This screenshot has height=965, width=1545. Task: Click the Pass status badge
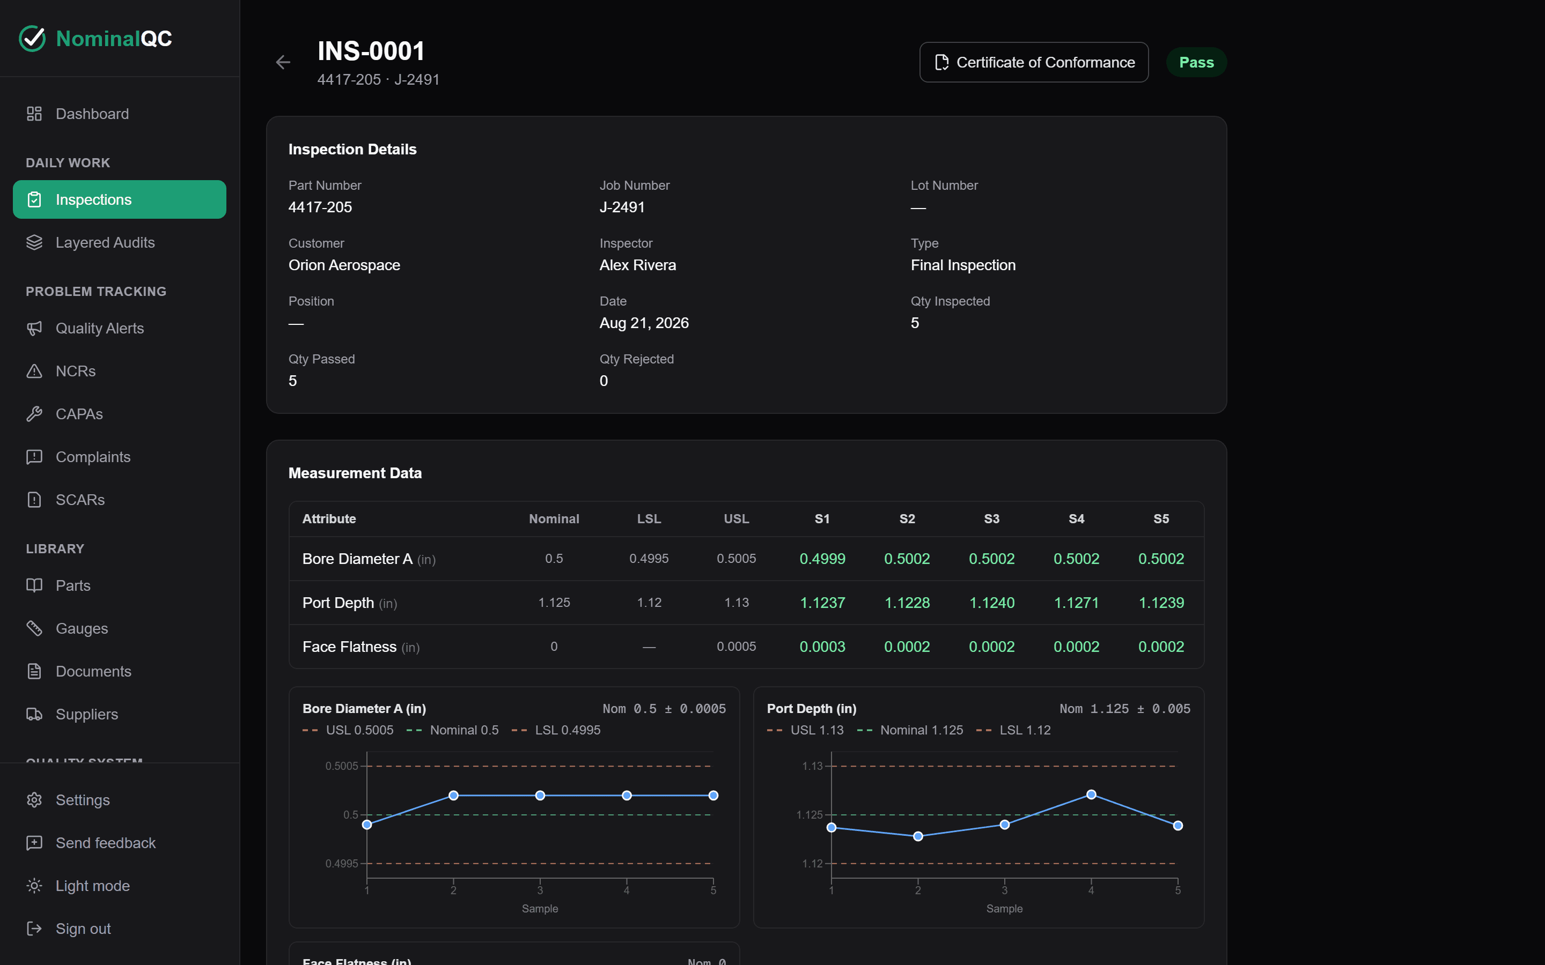click(1196, 63)
